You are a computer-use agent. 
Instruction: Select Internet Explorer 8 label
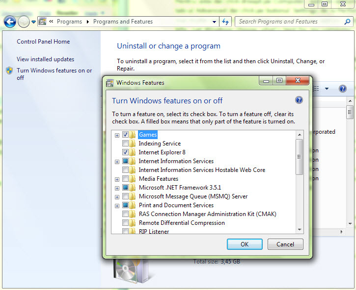(x=162, y=152)
